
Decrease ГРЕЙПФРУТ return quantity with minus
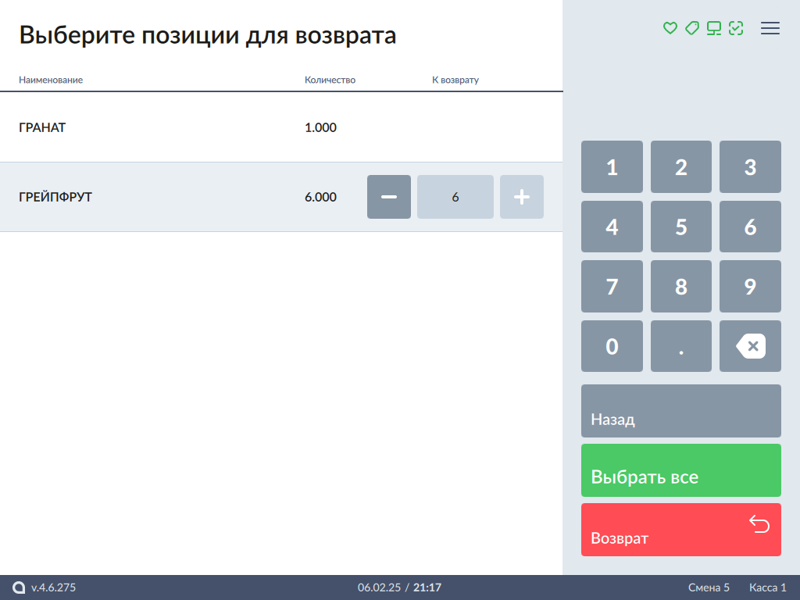(x=389, y=197)
